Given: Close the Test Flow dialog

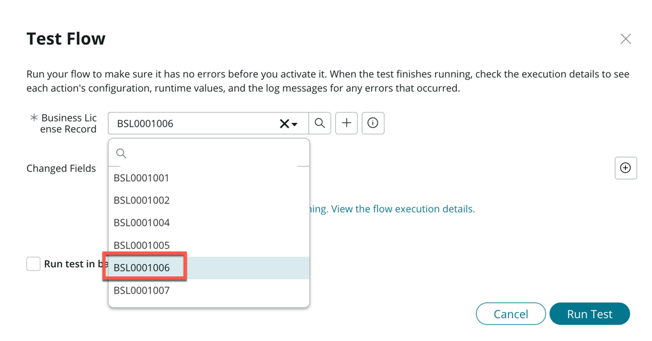Looking at the screenshot, I should 625,39.
